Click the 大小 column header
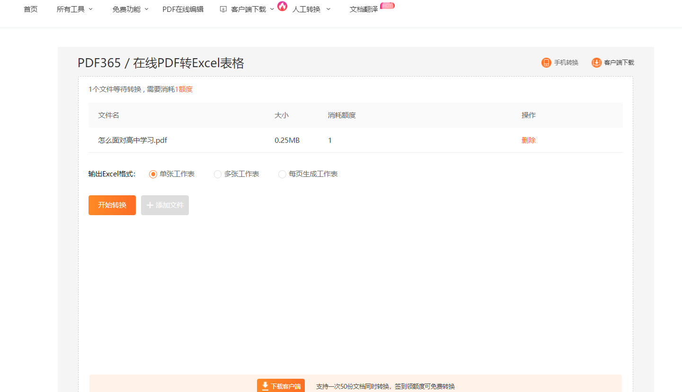 [282, 115]
